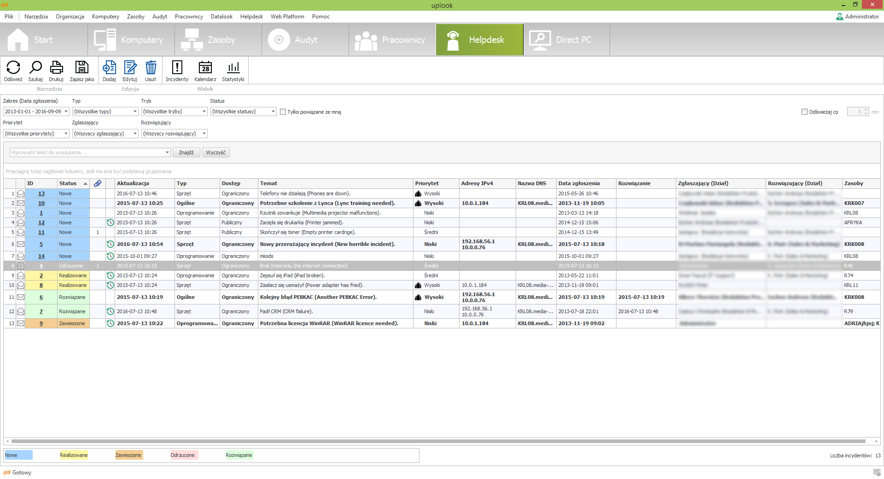
Task: Toggle the 'Odświeżaj co' checkbox
Action: pyautogui.click(x=804, y=112)
